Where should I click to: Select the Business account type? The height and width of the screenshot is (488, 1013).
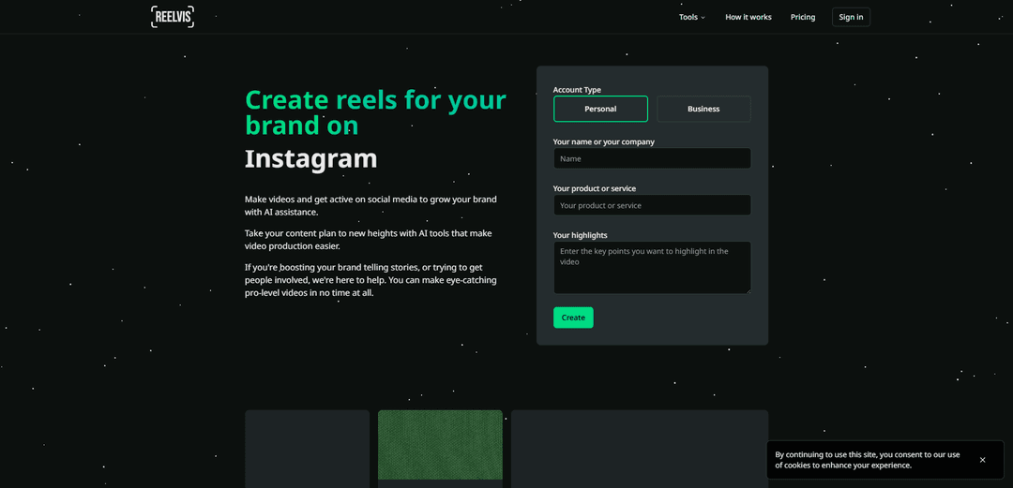[703, 109]
